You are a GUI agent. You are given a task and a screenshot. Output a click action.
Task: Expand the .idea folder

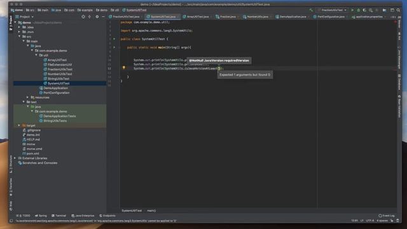pos(19,27)
